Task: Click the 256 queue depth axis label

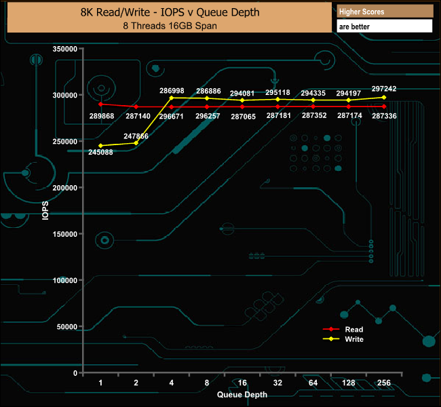Action: (x=384, y=383)
